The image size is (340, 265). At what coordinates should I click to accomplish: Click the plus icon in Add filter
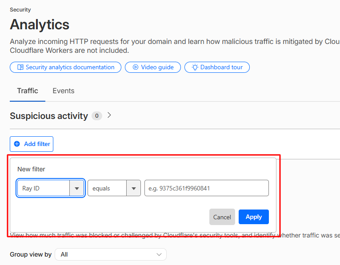(x=17, y=144)
